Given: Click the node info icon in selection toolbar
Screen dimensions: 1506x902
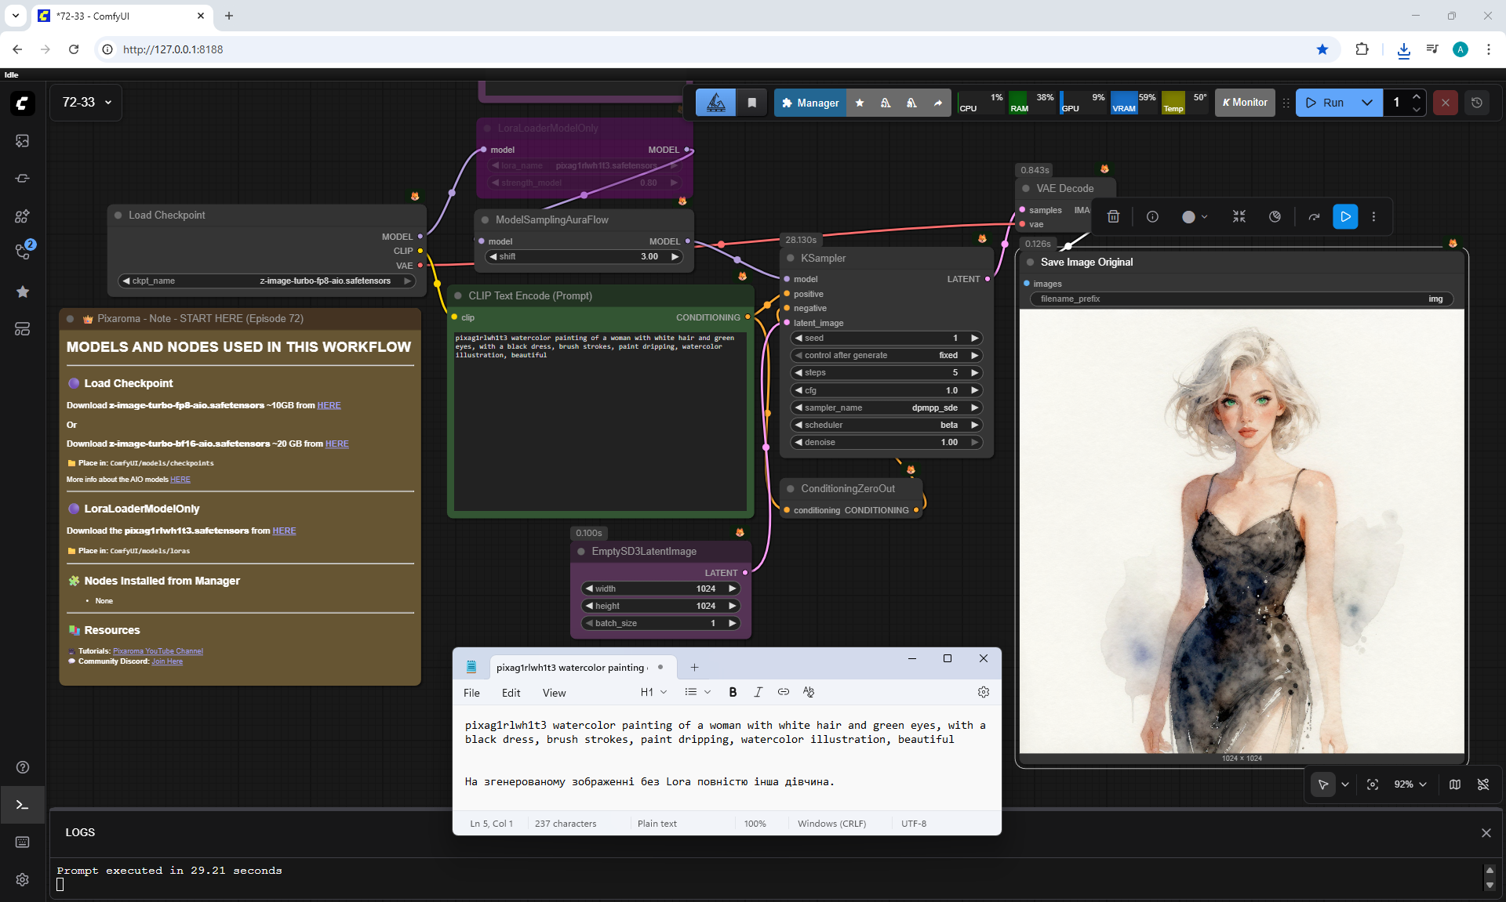Looking at the screenshot, I should click(x=1152, y=217).
